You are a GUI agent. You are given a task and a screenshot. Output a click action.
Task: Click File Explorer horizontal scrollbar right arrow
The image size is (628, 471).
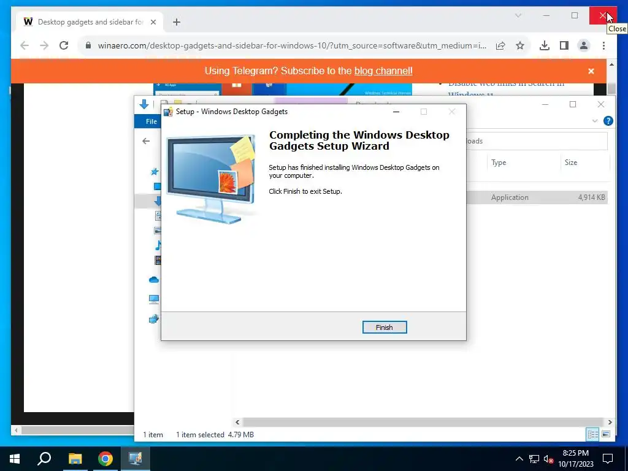click(x=610, y=422)
